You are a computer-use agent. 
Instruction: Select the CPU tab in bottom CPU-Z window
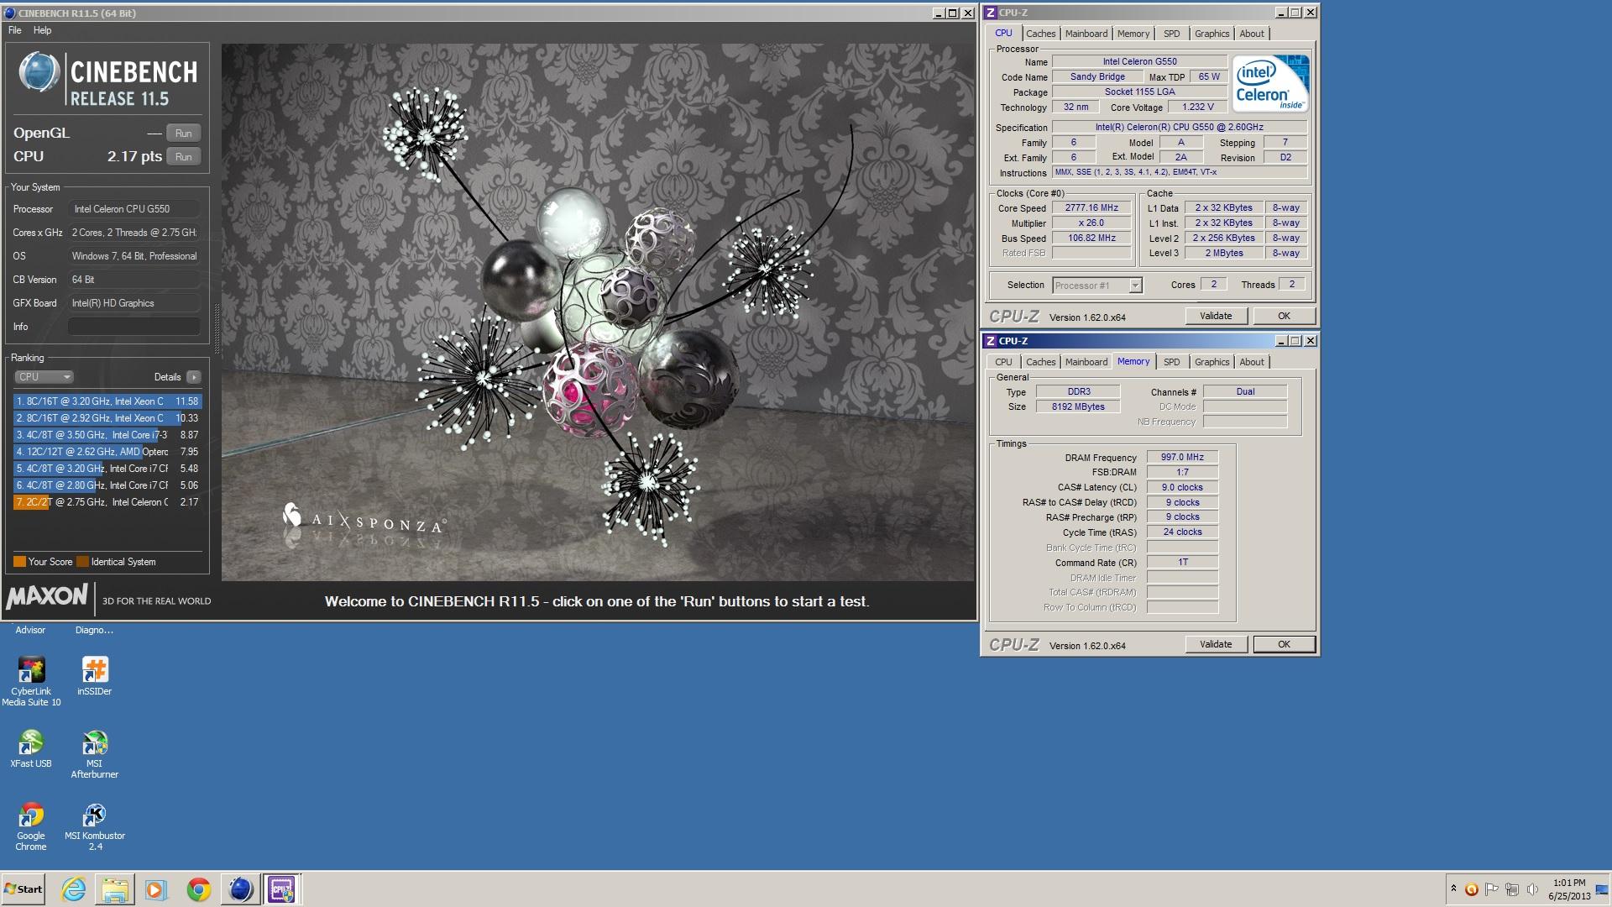pos(1003,362)
